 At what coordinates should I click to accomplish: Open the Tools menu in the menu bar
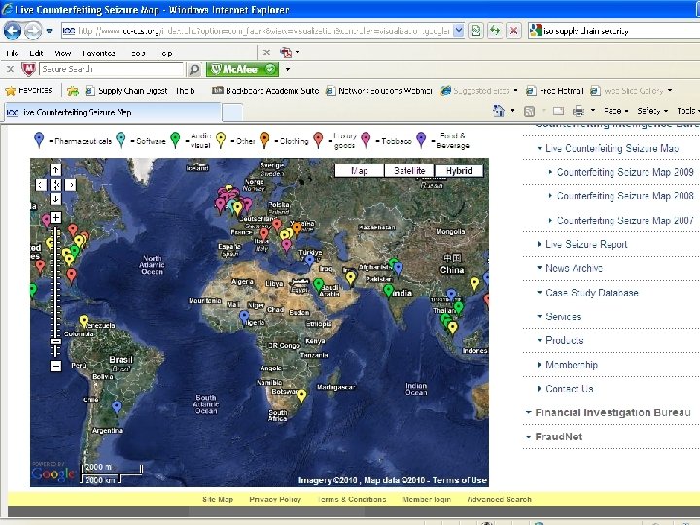tap(138, 53)
